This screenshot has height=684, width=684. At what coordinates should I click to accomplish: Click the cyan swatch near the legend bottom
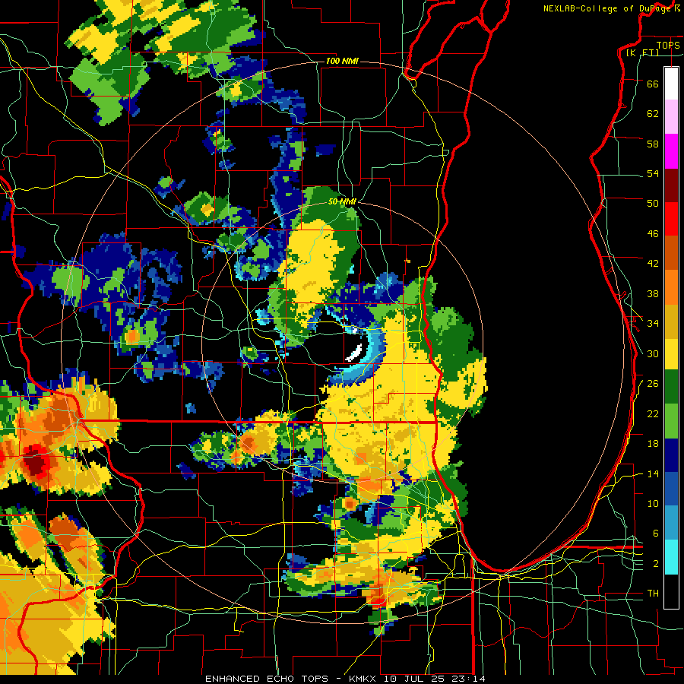pyautogui.click(x=671, y=557)
